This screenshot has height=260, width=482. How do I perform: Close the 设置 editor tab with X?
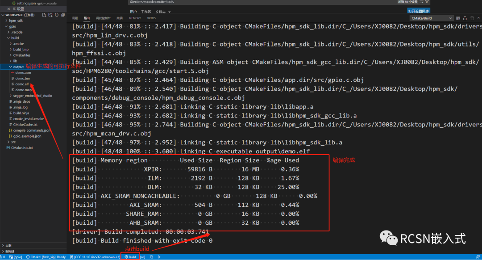point(8,9)
